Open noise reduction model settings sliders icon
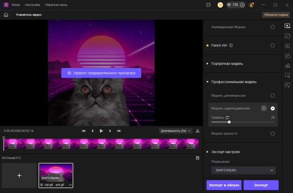This screenshot has width=293, height=193. click(264, 108)
